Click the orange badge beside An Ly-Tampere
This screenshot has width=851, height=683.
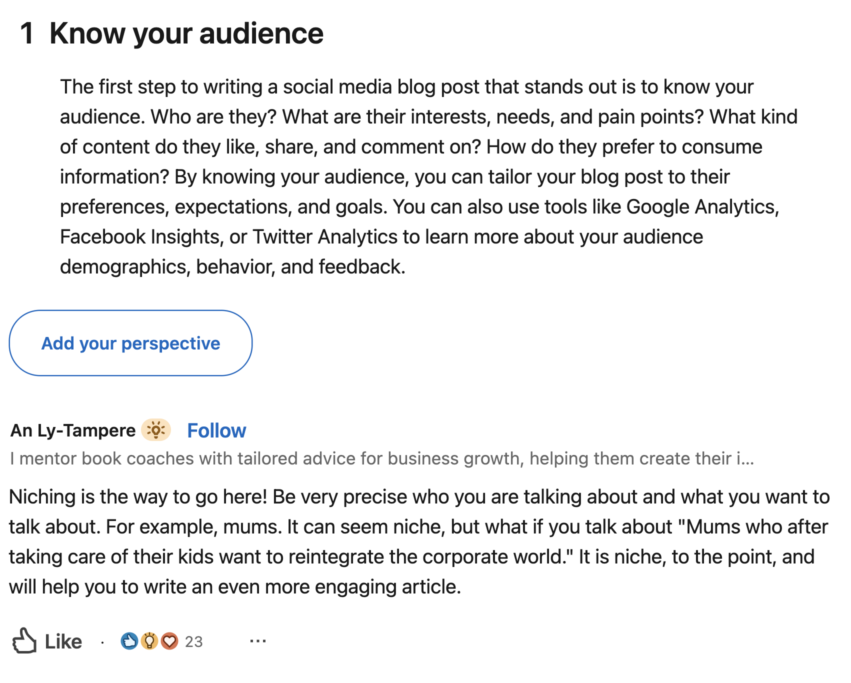[x=156, y=430]
